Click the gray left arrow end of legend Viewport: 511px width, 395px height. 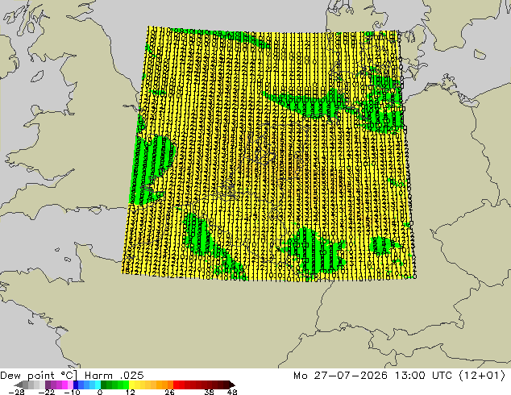(18, 385)
